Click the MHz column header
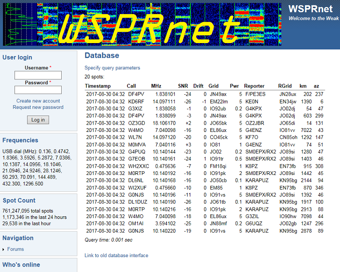Viewport: 340px width, 272px height. 156,86
